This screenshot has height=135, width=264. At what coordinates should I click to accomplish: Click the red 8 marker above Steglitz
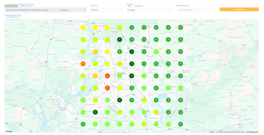(x=108, y=88)
